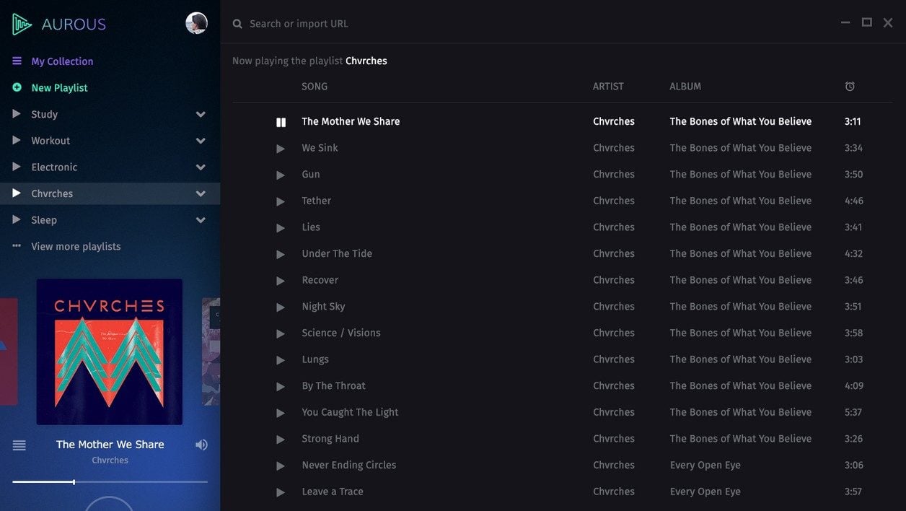This screenshot has width=906, height=511.
Task: Minimize the Aurous window
Action: point(845,23)
